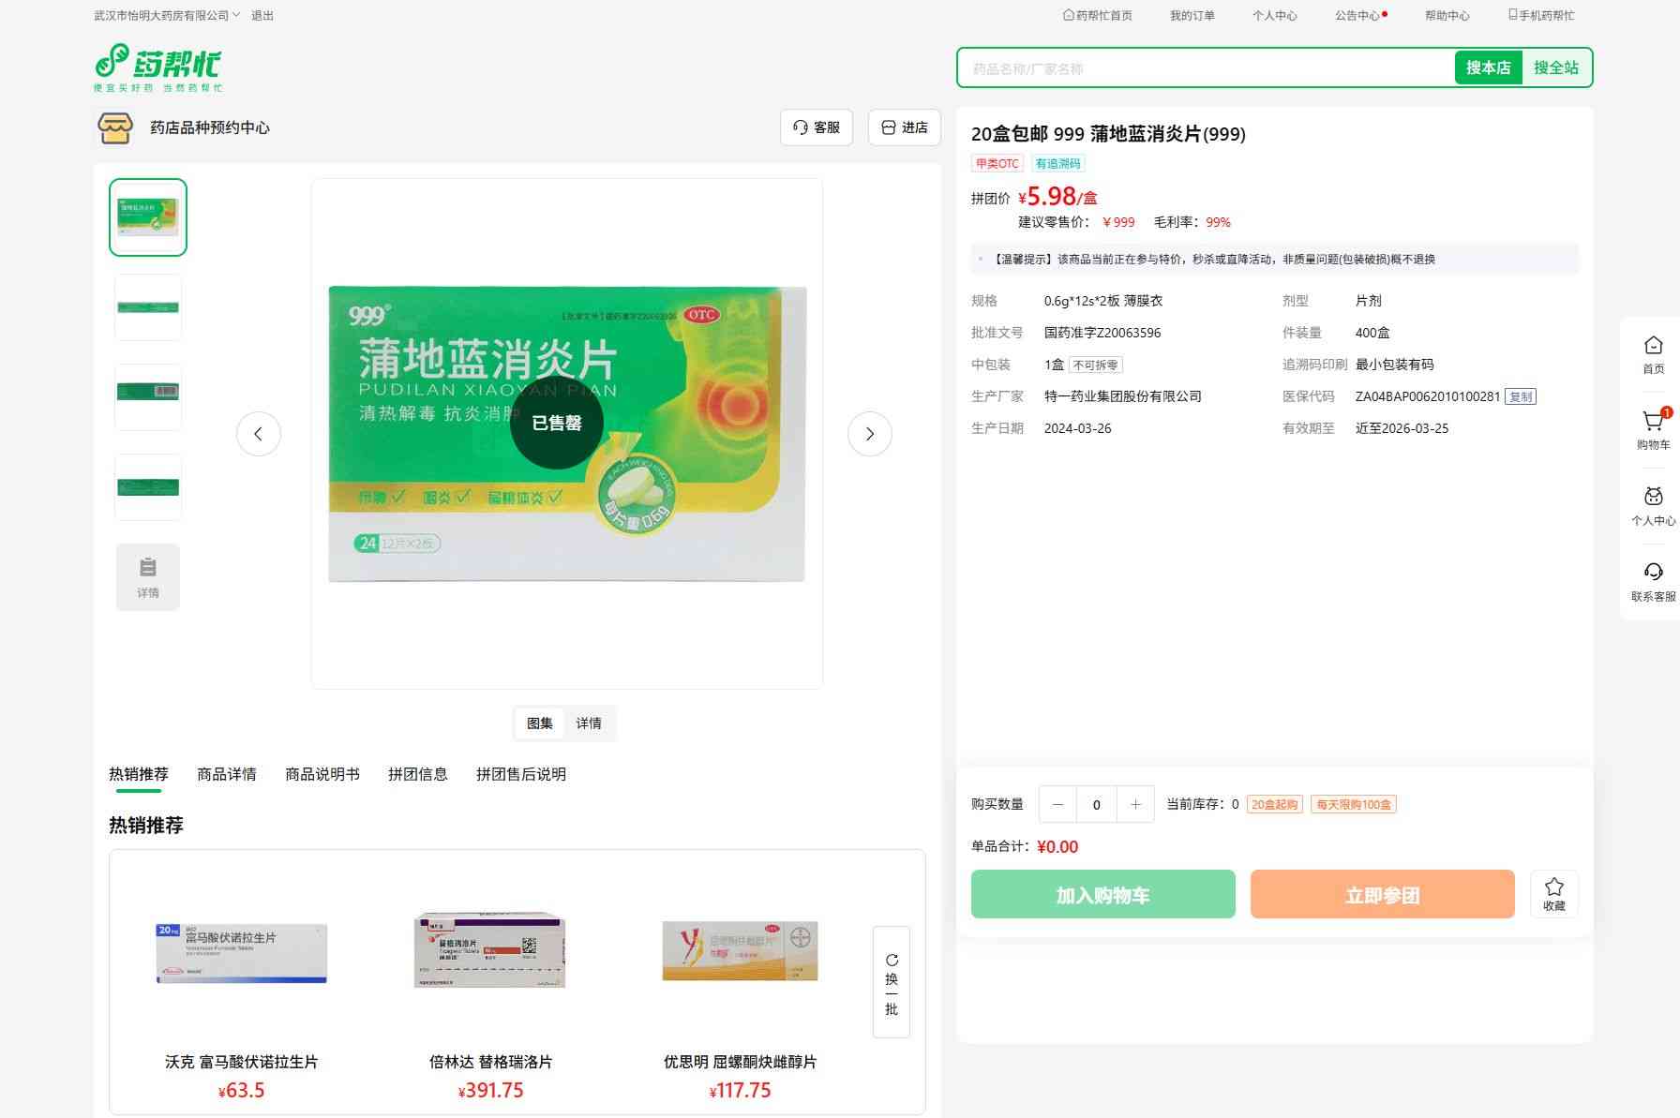Screen dimensions: 1680x1118
Task: Increase purchase quantity with plus
Action: coord(1135,804)
